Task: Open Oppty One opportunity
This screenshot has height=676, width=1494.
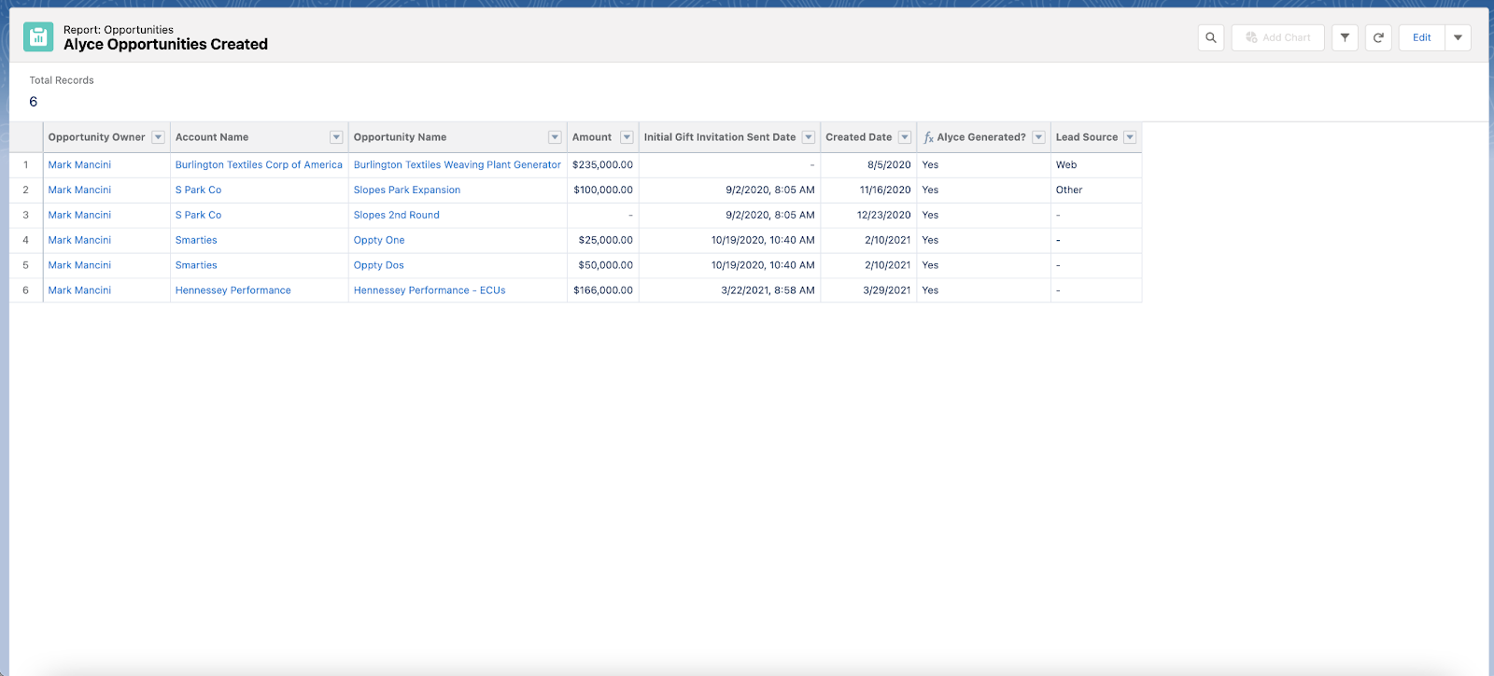Action: tap(379, 240)
